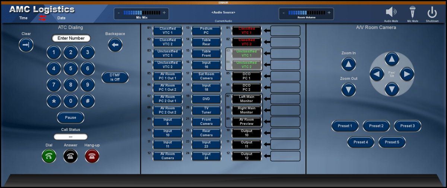
Task: Select input 12 AV Room Camera
Action: 168,156
